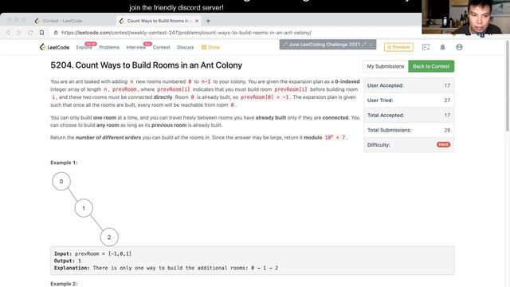Click node 1 in the tree diagram
The width and height of the screenshot is (510, 287).
(84, 208)
